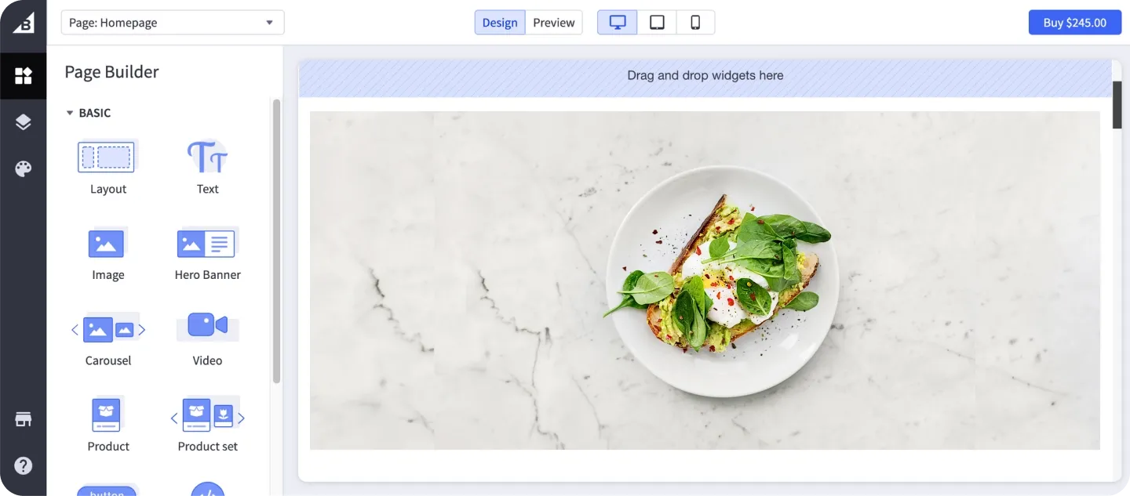Open the widgets panel in sidebar
Screen dimensions: 1130x496
[23, 76]
